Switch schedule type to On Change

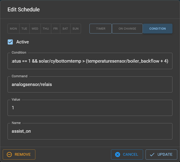point(127,29)
